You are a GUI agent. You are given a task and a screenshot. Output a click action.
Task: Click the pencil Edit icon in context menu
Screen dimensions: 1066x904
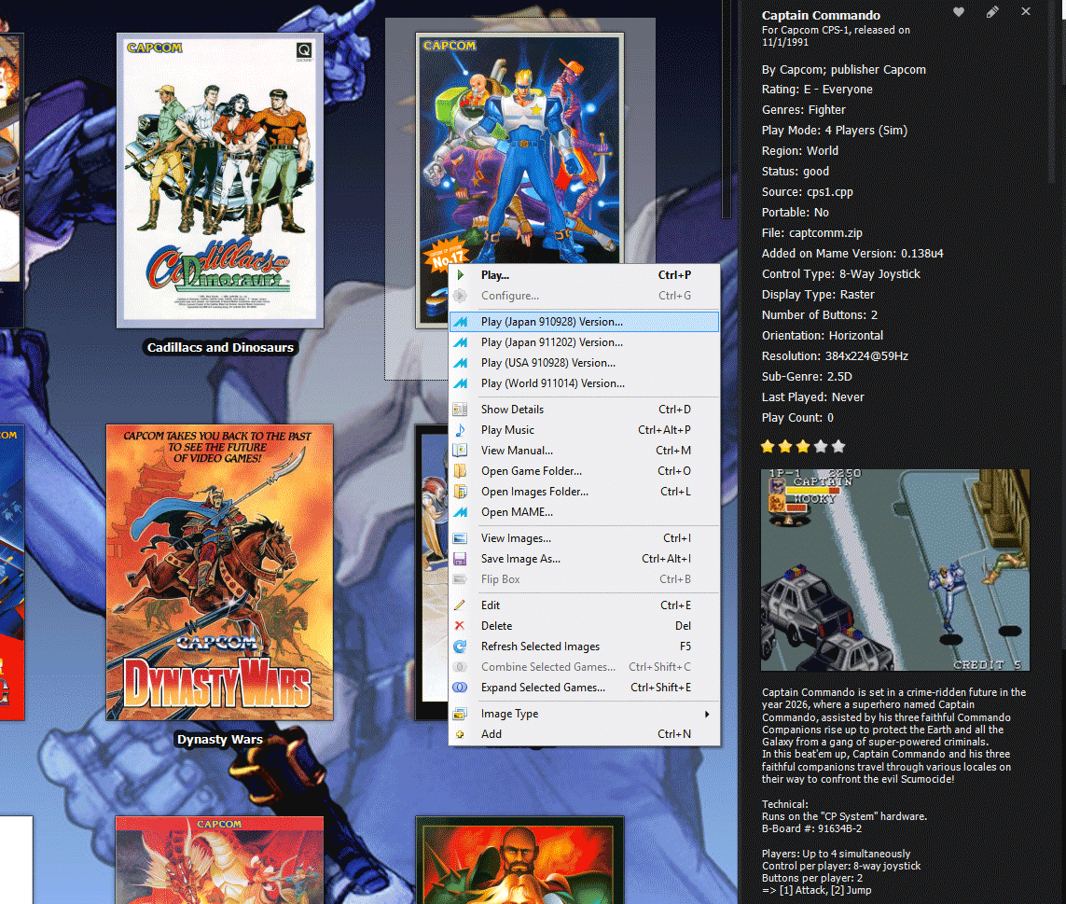[x=461, y=605]
